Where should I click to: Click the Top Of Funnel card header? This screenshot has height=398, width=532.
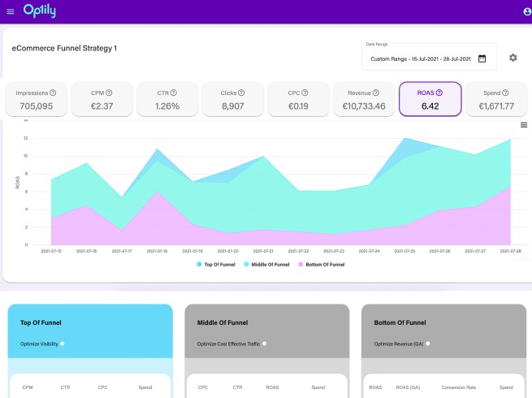tap(90, 331)
